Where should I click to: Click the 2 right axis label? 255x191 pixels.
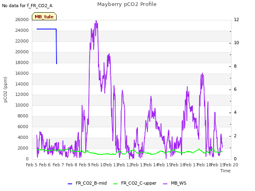[x=235, y=136]
